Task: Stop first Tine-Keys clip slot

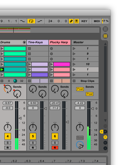Action: pos(29,48)
